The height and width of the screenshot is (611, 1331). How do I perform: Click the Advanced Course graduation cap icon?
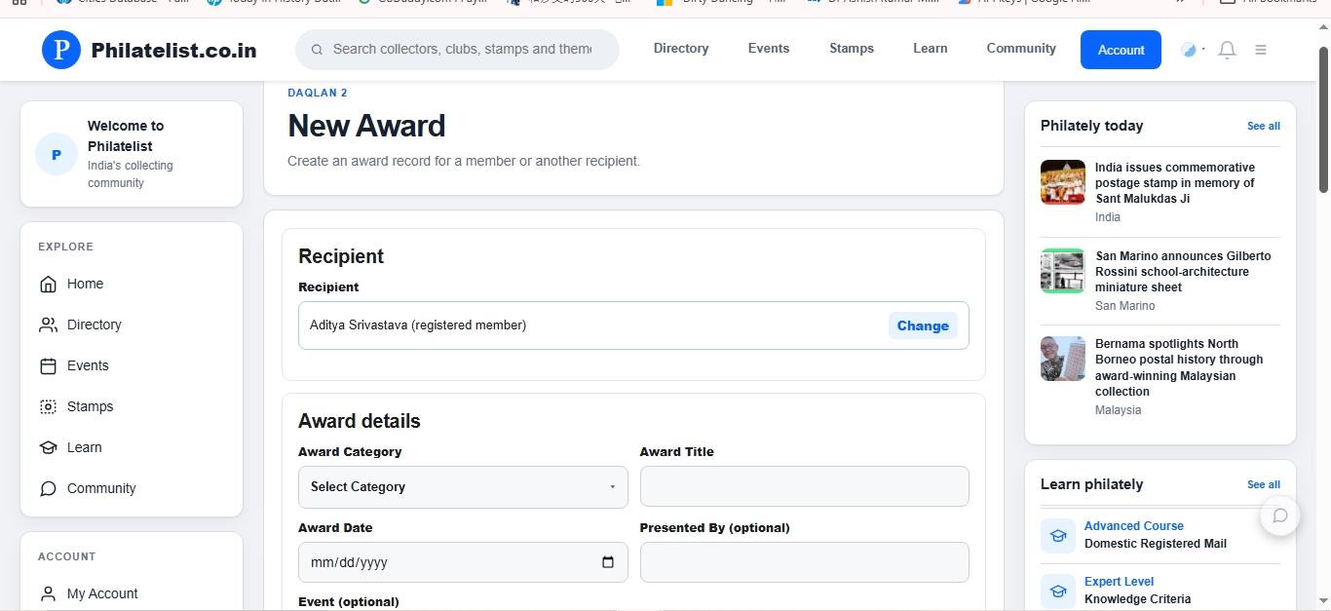click(1058, 535)
